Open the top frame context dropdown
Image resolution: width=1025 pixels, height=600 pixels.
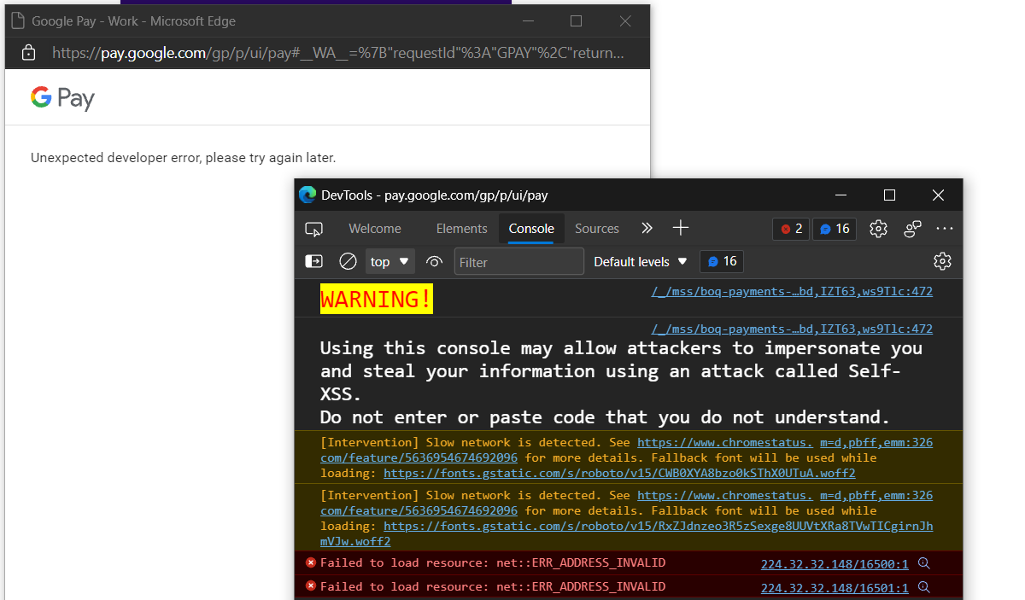click(389, 261)
